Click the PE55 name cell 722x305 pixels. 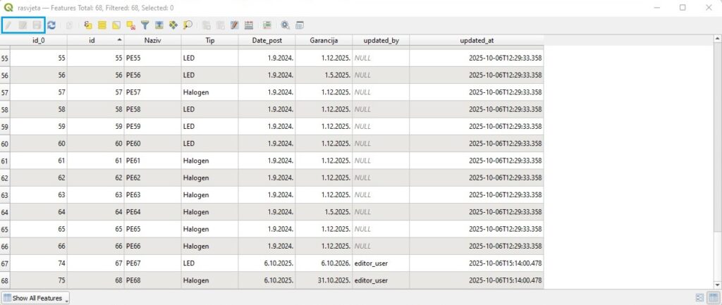coord(153,58)
